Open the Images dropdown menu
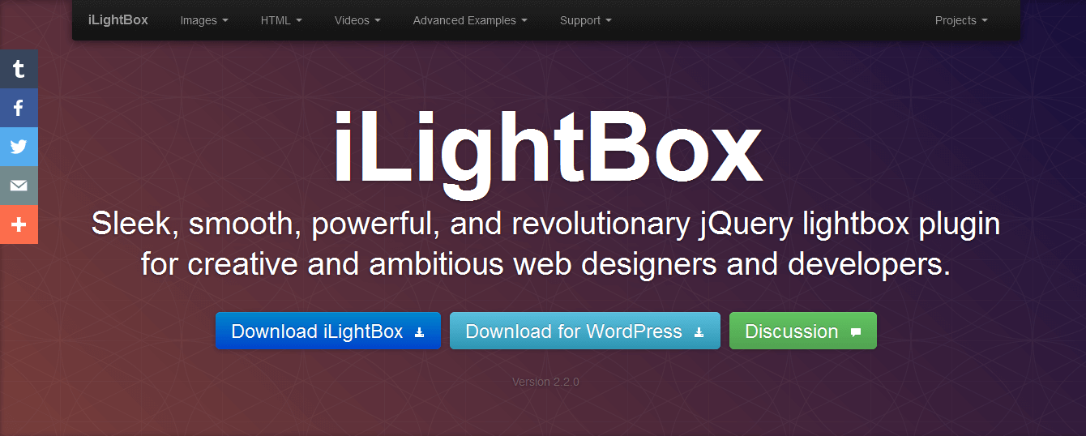The width and height of the screenshot is (1086, 436). (204, 20)
